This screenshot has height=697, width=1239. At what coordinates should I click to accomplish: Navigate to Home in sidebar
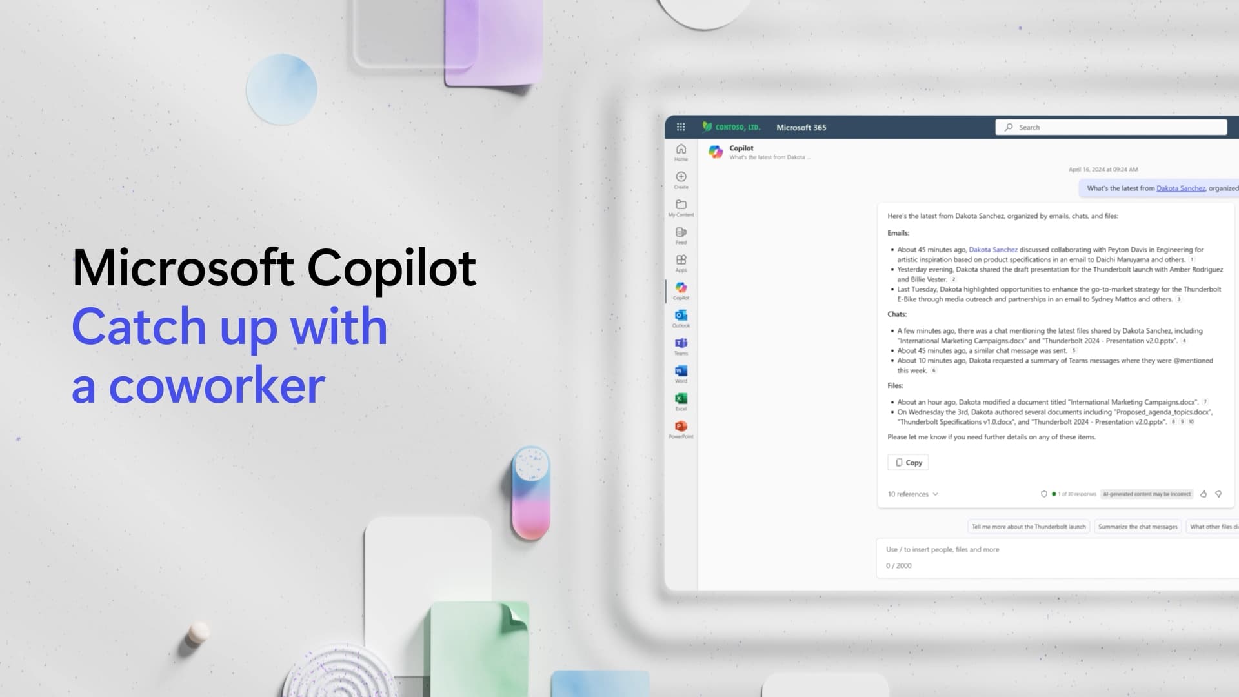click(x=680, y=152)
